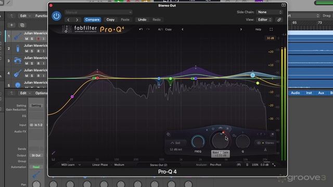The image size is (333, 187).
Task: Click the band Gain knob
Action: (x=220, y=140)
